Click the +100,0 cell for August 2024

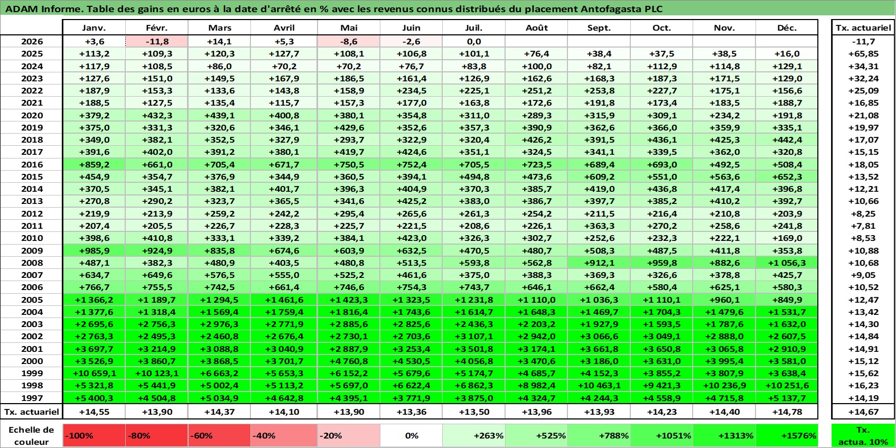click(x=536, y=66)
